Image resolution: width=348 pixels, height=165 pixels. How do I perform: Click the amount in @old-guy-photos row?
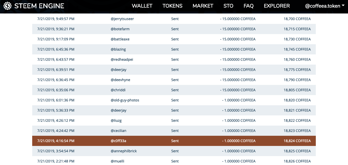[x=239, y=100]
